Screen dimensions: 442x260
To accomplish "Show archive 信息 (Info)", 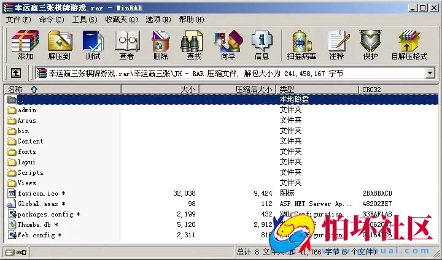I will point(262,45).
